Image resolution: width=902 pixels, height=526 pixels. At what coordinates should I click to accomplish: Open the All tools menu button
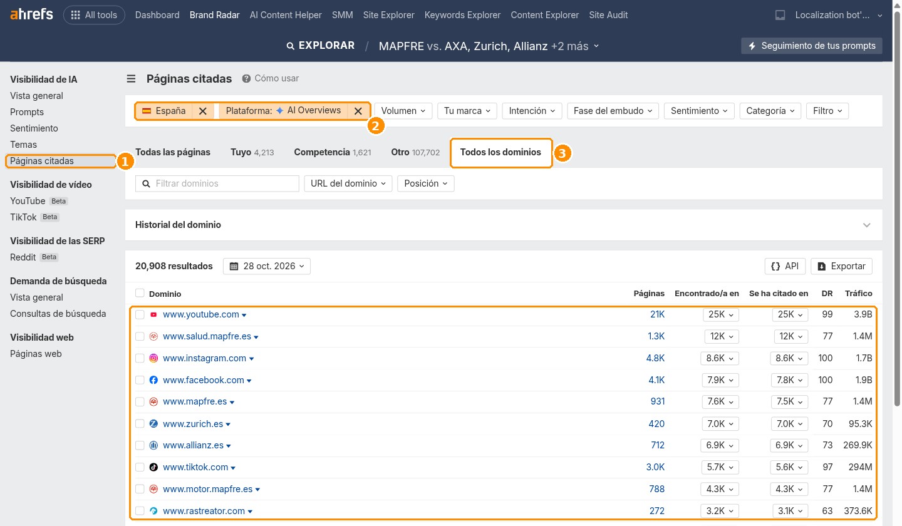click(94, 15)
